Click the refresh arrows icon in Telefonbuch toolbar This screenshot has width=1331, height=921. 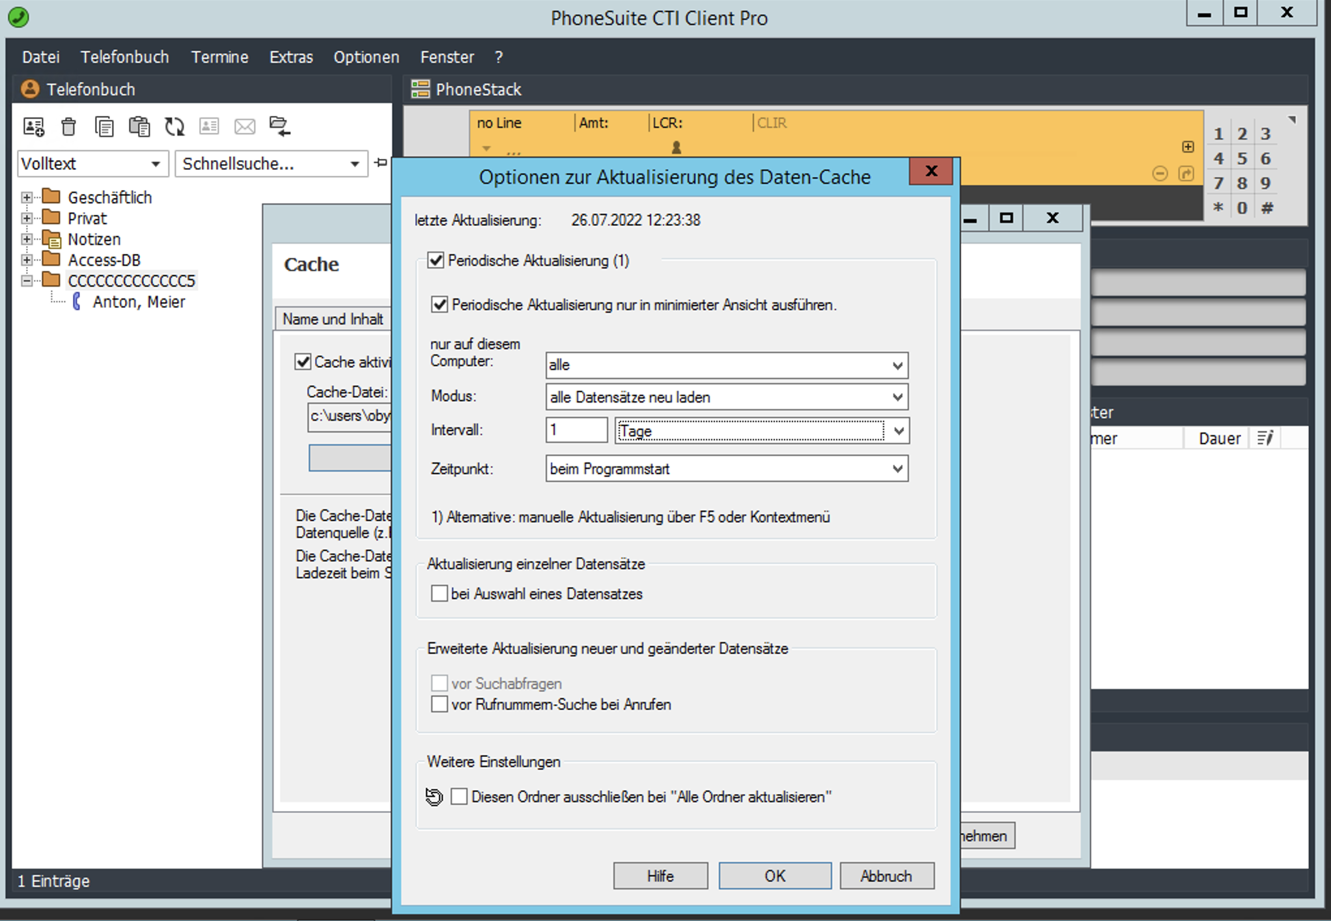175,126
